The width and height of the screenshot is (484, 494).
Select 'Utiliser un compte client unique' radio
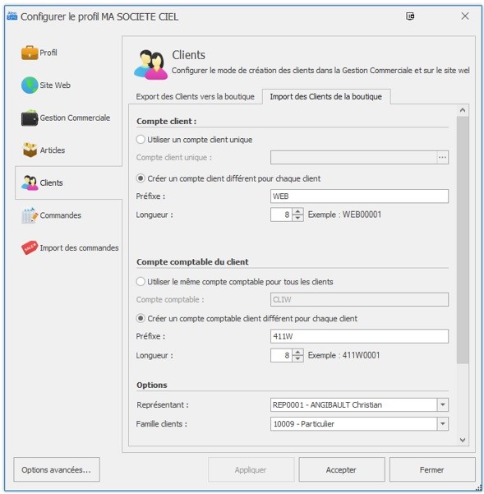point(141,140)
